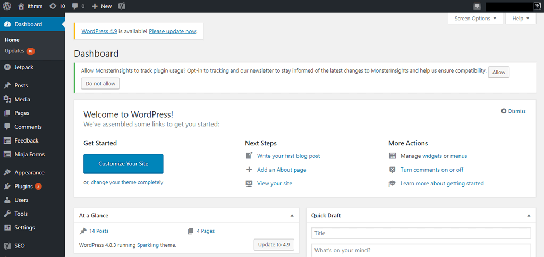Open the Sparkling theme link
544x257 pixels.
(148, 245)
